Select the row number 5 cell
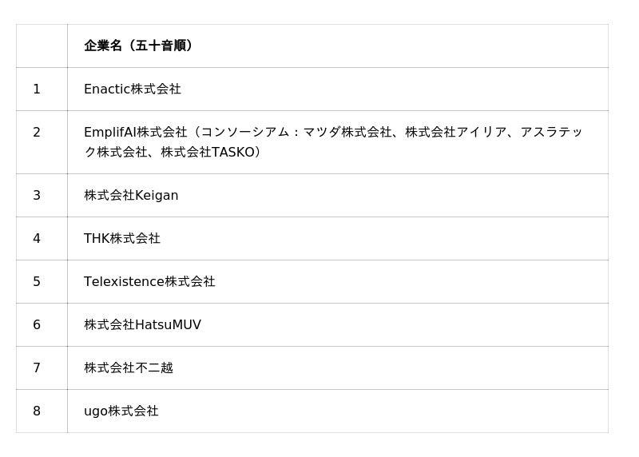Image resolution: width=639 pixels, height=457 pixels. pyautogui.click(x=37, y=281)
